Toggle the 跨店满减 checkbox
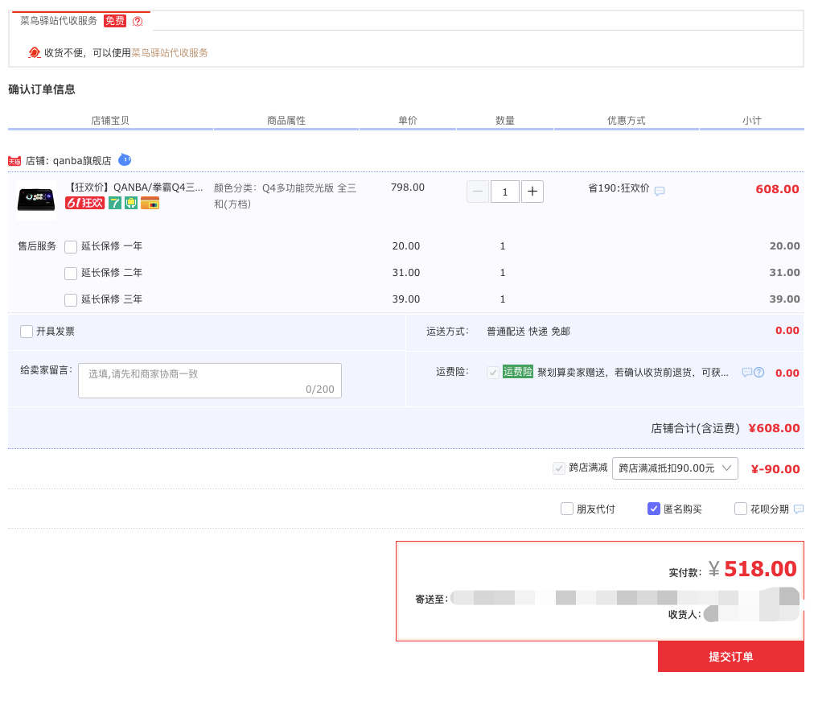 tap(559, 468)
